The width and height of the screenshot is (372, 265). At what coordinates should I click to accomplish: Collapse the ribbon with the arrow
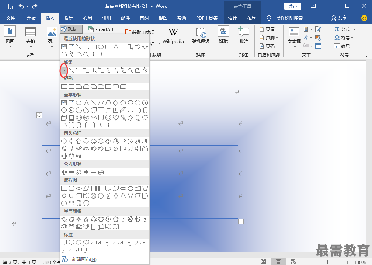coord(368,56)
